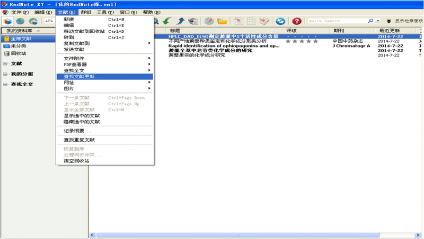Click the Quick Search magnifier icon
Image resolution: width=424 pixels, height=239 pixels.
click(x=370, y=21)
